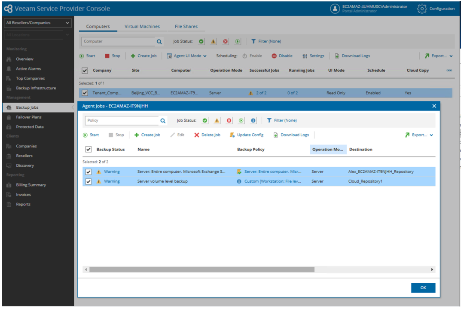Click Update Config in Agent Jobs toolbar

coord(247,135)
